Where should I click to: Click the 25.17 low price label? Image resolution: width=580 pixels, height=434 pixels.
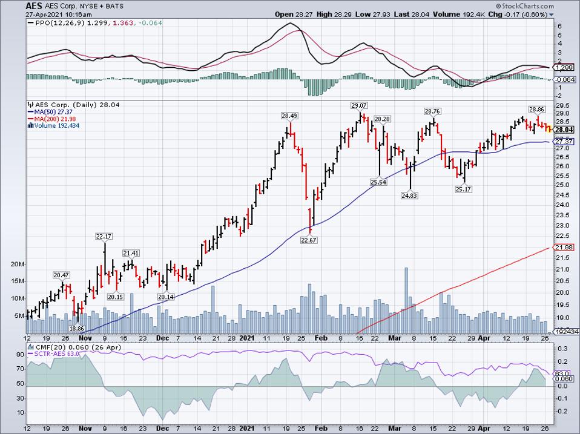pos(463,189)
